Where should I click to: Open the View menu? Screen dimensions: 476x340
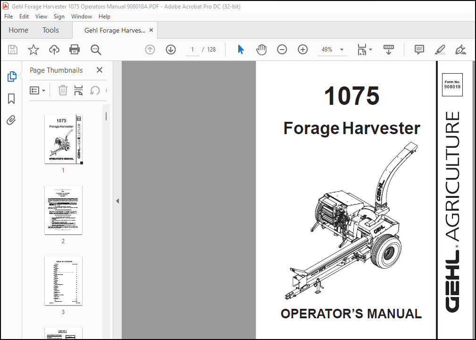41,17
